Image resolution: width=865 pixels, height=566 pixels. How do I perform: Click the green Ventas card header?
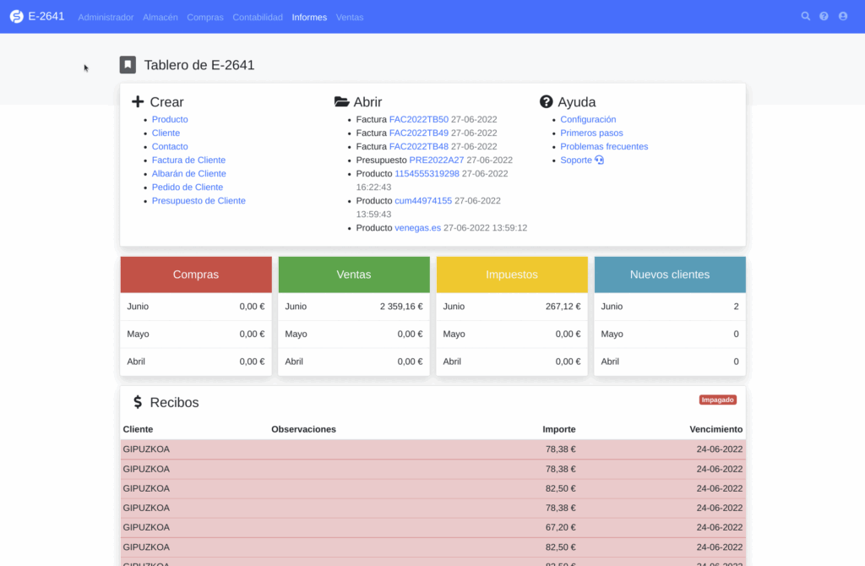(354, 275)
